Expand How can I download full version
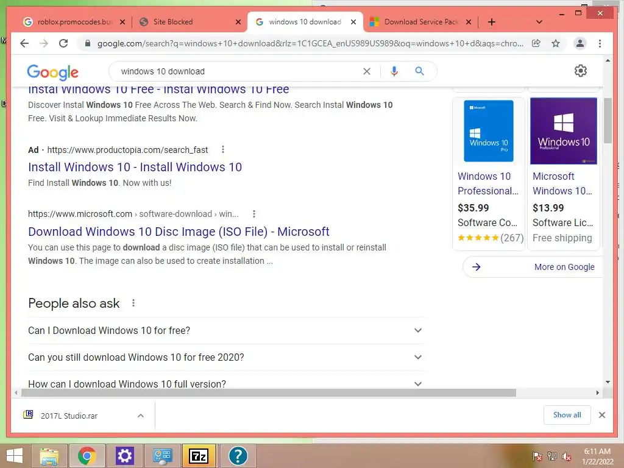624x468 pixels. [226, 383]
